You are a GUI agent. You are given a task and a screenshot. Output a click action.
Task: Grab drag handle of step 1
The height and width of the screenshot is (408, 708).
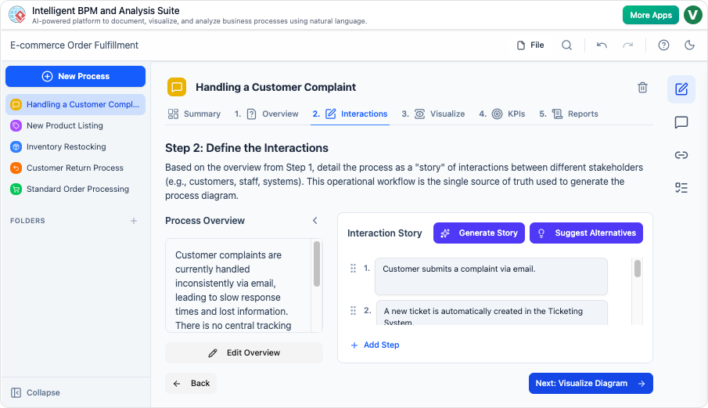click(353, 269)
